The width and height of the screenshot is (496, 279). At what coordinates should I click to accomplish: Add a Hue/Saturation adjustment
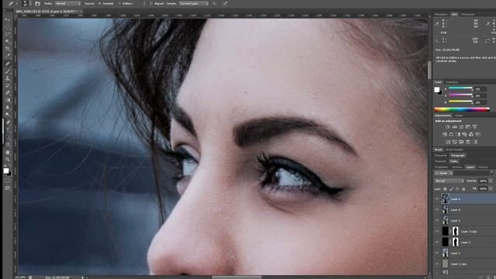pos(445,134)
